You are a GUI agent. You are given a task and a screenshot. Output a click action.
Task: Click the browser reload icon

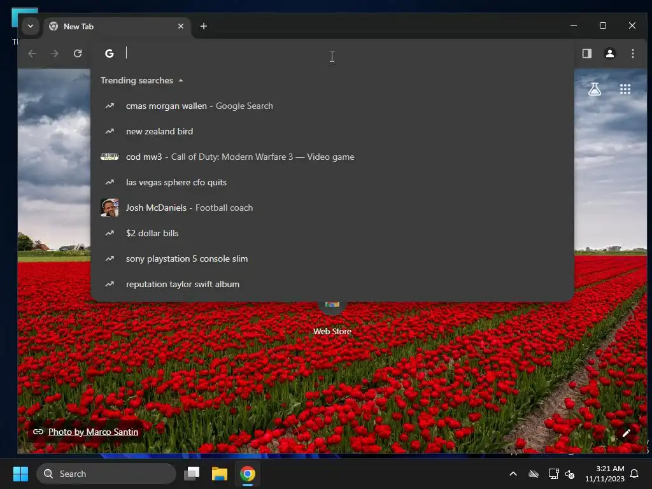[x=77, y=53]
